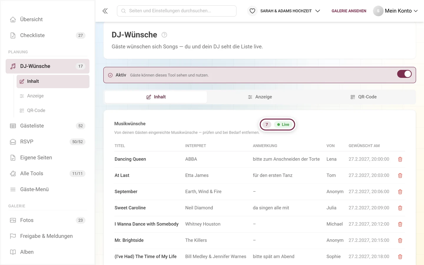424x265 pixels.
Task: Delete the September song request
Action: pos(400,192)
